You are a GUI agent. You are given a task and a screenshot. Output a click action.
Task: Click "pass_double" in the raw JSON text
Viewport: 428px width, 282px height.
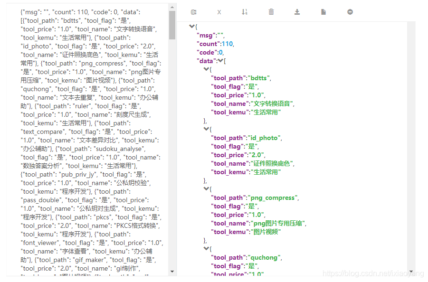(40, 200)
